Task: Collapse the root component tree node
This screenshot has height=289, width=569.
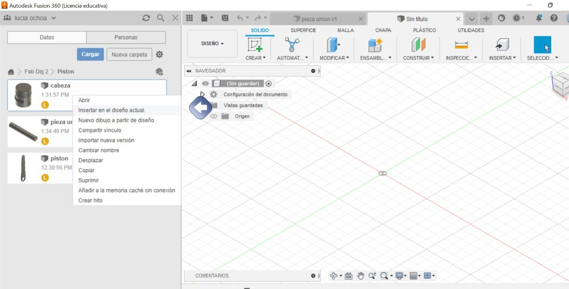Action: pos(195,84)
